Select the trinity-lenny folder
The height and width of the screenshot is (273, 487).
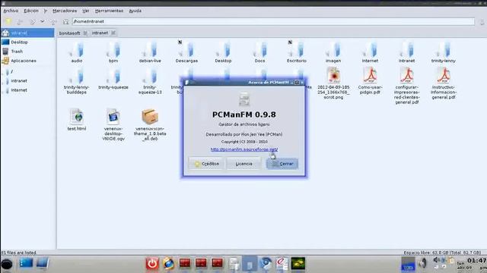pyautogui.click(x=443, y=52)
